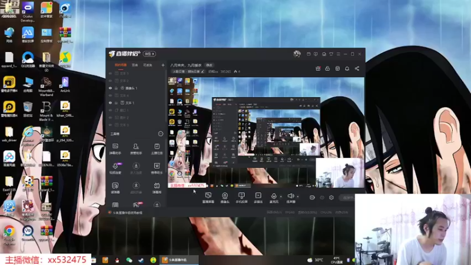Switch to the third scene tab
The image size is (471, 265).
pyautogui.click(x=148, y=65)
